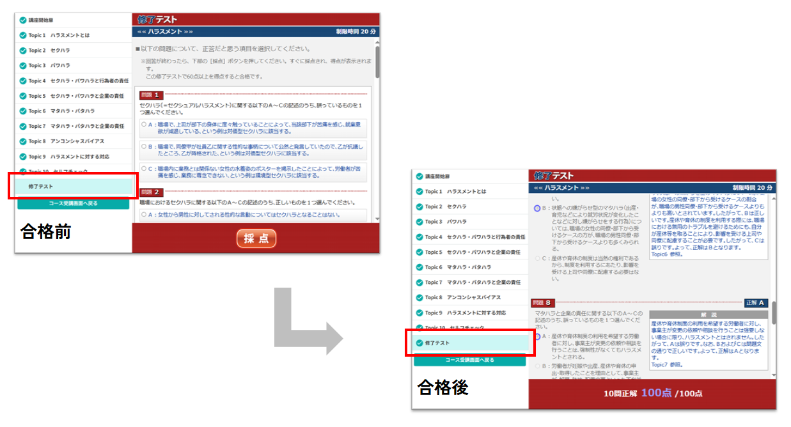The height and width of the screenshot is (427, 791).
Task: Click the scroll-down arrow in 合格前 test pane
Action: tap(377, 219)
